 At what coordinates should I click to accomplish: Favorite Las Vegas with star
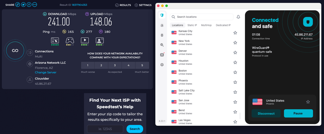[235, 122]
